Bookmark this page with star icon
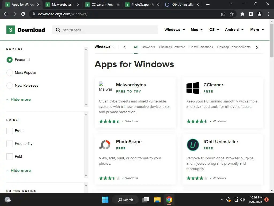This screenshot has width=274, height=206. pos(232,14)
